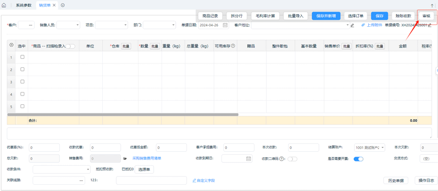Open the 操作日志 button

(426, 180)
